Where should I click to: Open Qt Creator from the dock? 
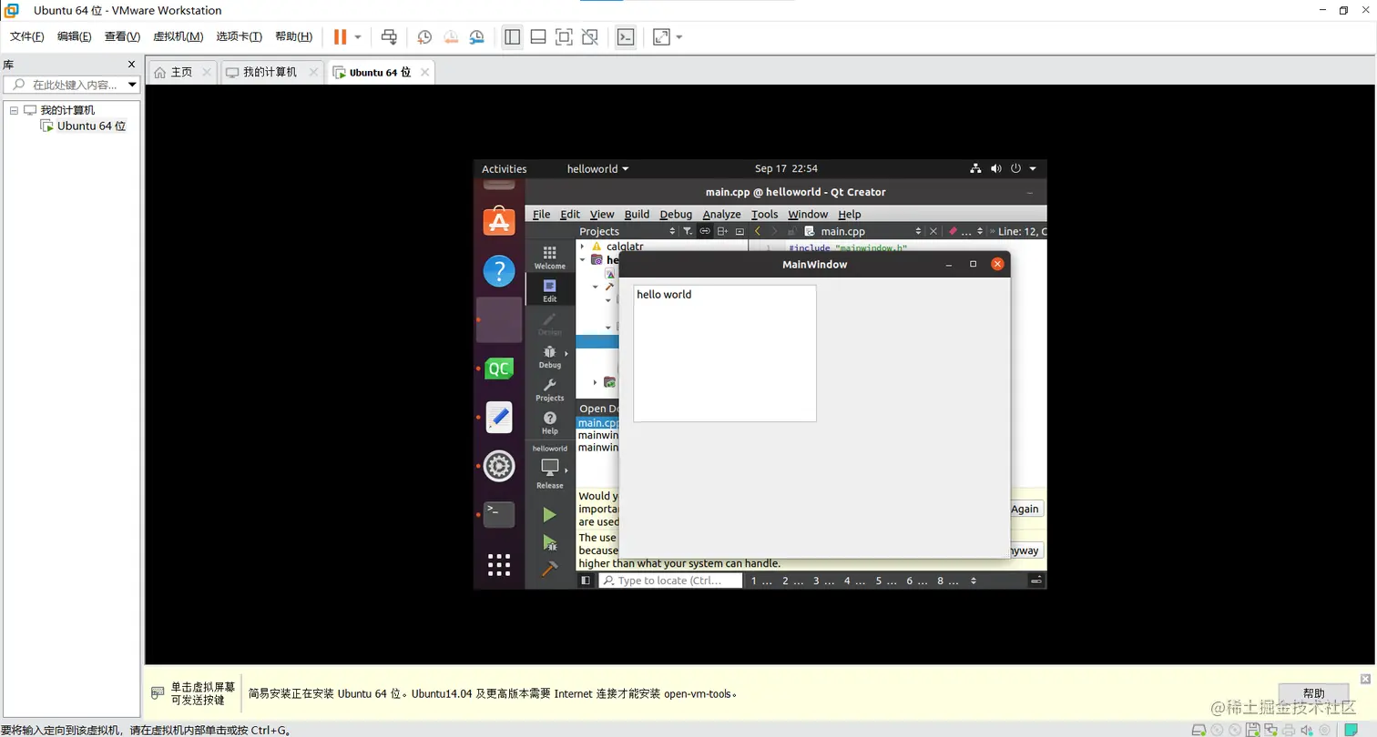[x=499, y=368]
